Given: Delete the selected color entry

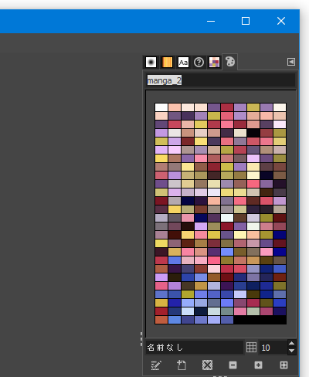Looking at the screenshot, I should click(x=207, y=365).
